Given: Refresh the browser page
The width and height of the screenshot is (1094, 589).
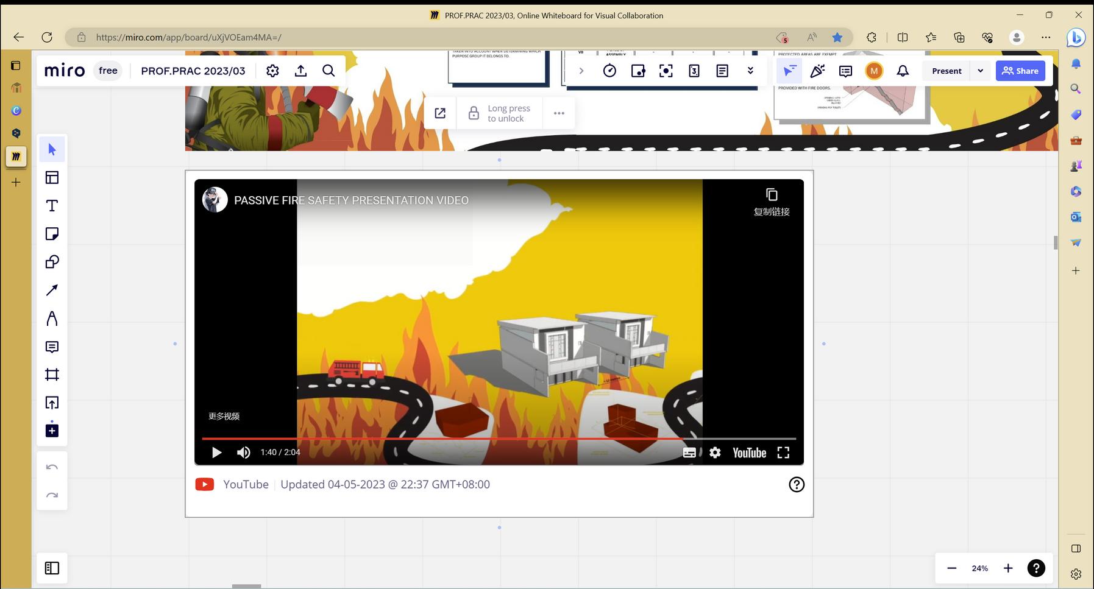Looking at the screenshot, I should (x=47, y=37).
